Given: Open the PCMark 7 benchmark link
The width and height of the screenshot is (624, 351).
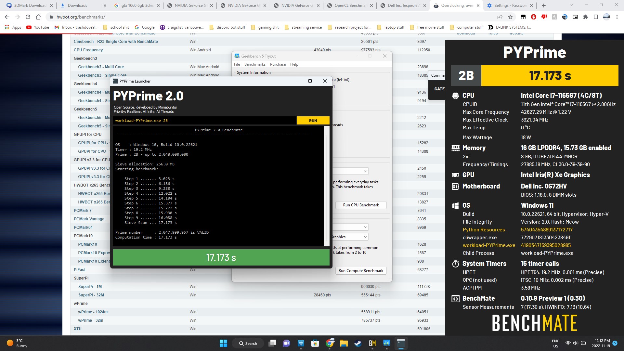Looking at the screenshot, I should (83, 211).
